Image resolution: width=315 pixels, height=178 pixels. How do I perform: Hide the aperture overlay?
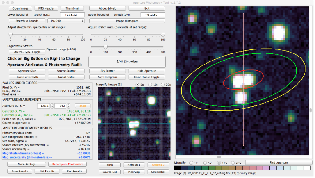click(146, 71)
